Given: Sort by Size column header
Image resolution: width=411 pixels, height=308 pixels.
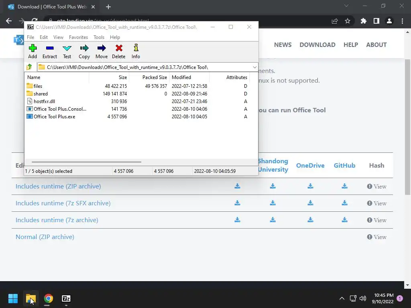Looking at the screenshot, I should pyautogui.click(x=109, y=77).
